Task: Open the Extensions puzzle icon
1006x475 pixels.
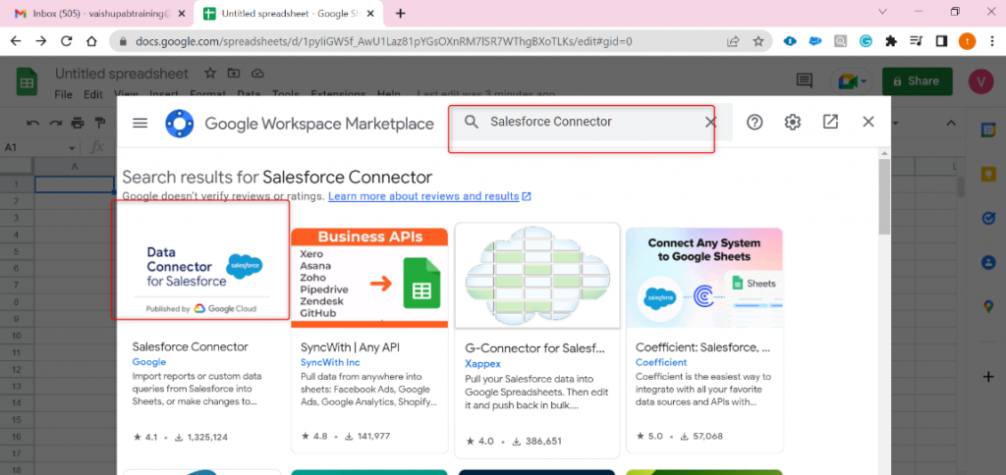Action: pyautogui.click(x=890, y=41)
